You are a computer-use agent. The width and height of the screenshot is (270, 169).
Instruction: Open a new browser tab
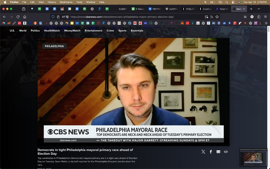pyautogui.click(x=251, y=9)
